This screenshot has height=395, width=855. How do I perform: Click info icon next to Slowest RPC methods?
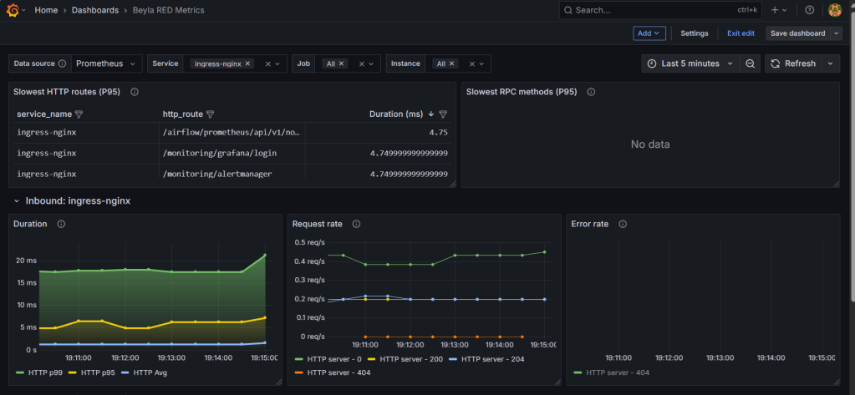tap(591, 92)
